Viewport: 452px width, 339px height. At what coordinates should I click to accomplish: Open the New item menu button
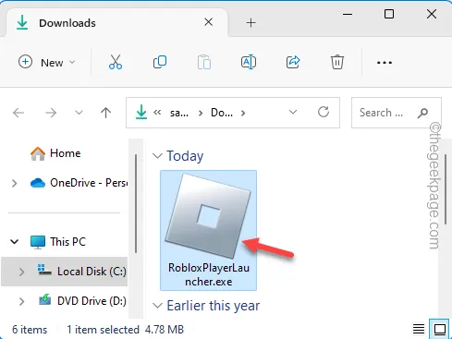[x=46, y=63]
